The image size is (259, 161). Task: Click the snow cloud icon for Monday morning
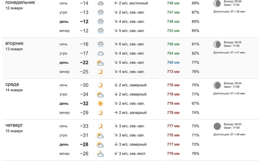click(101, 12)
